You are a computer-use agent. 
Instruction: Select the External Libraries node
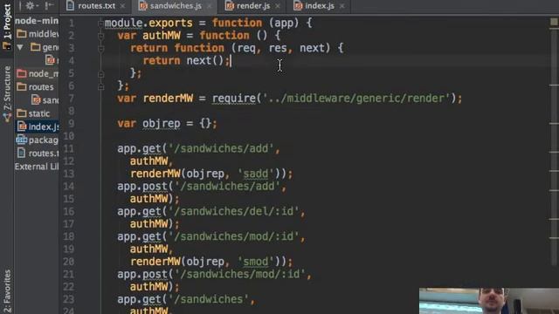[x=37, y=167]
